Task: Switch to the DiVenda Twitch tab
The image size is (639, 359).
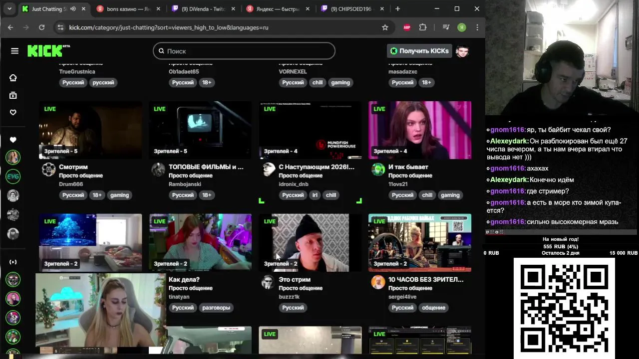Action: [x=203, y=9]
